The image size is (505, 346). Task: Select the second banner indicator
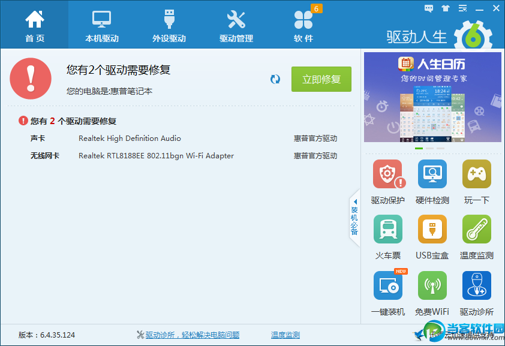tap(429, 148)
